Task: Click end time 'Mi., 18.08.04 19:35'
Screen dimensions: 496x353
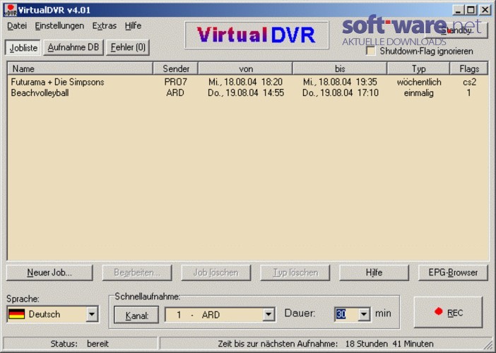Action: click(x=340, y=82)
